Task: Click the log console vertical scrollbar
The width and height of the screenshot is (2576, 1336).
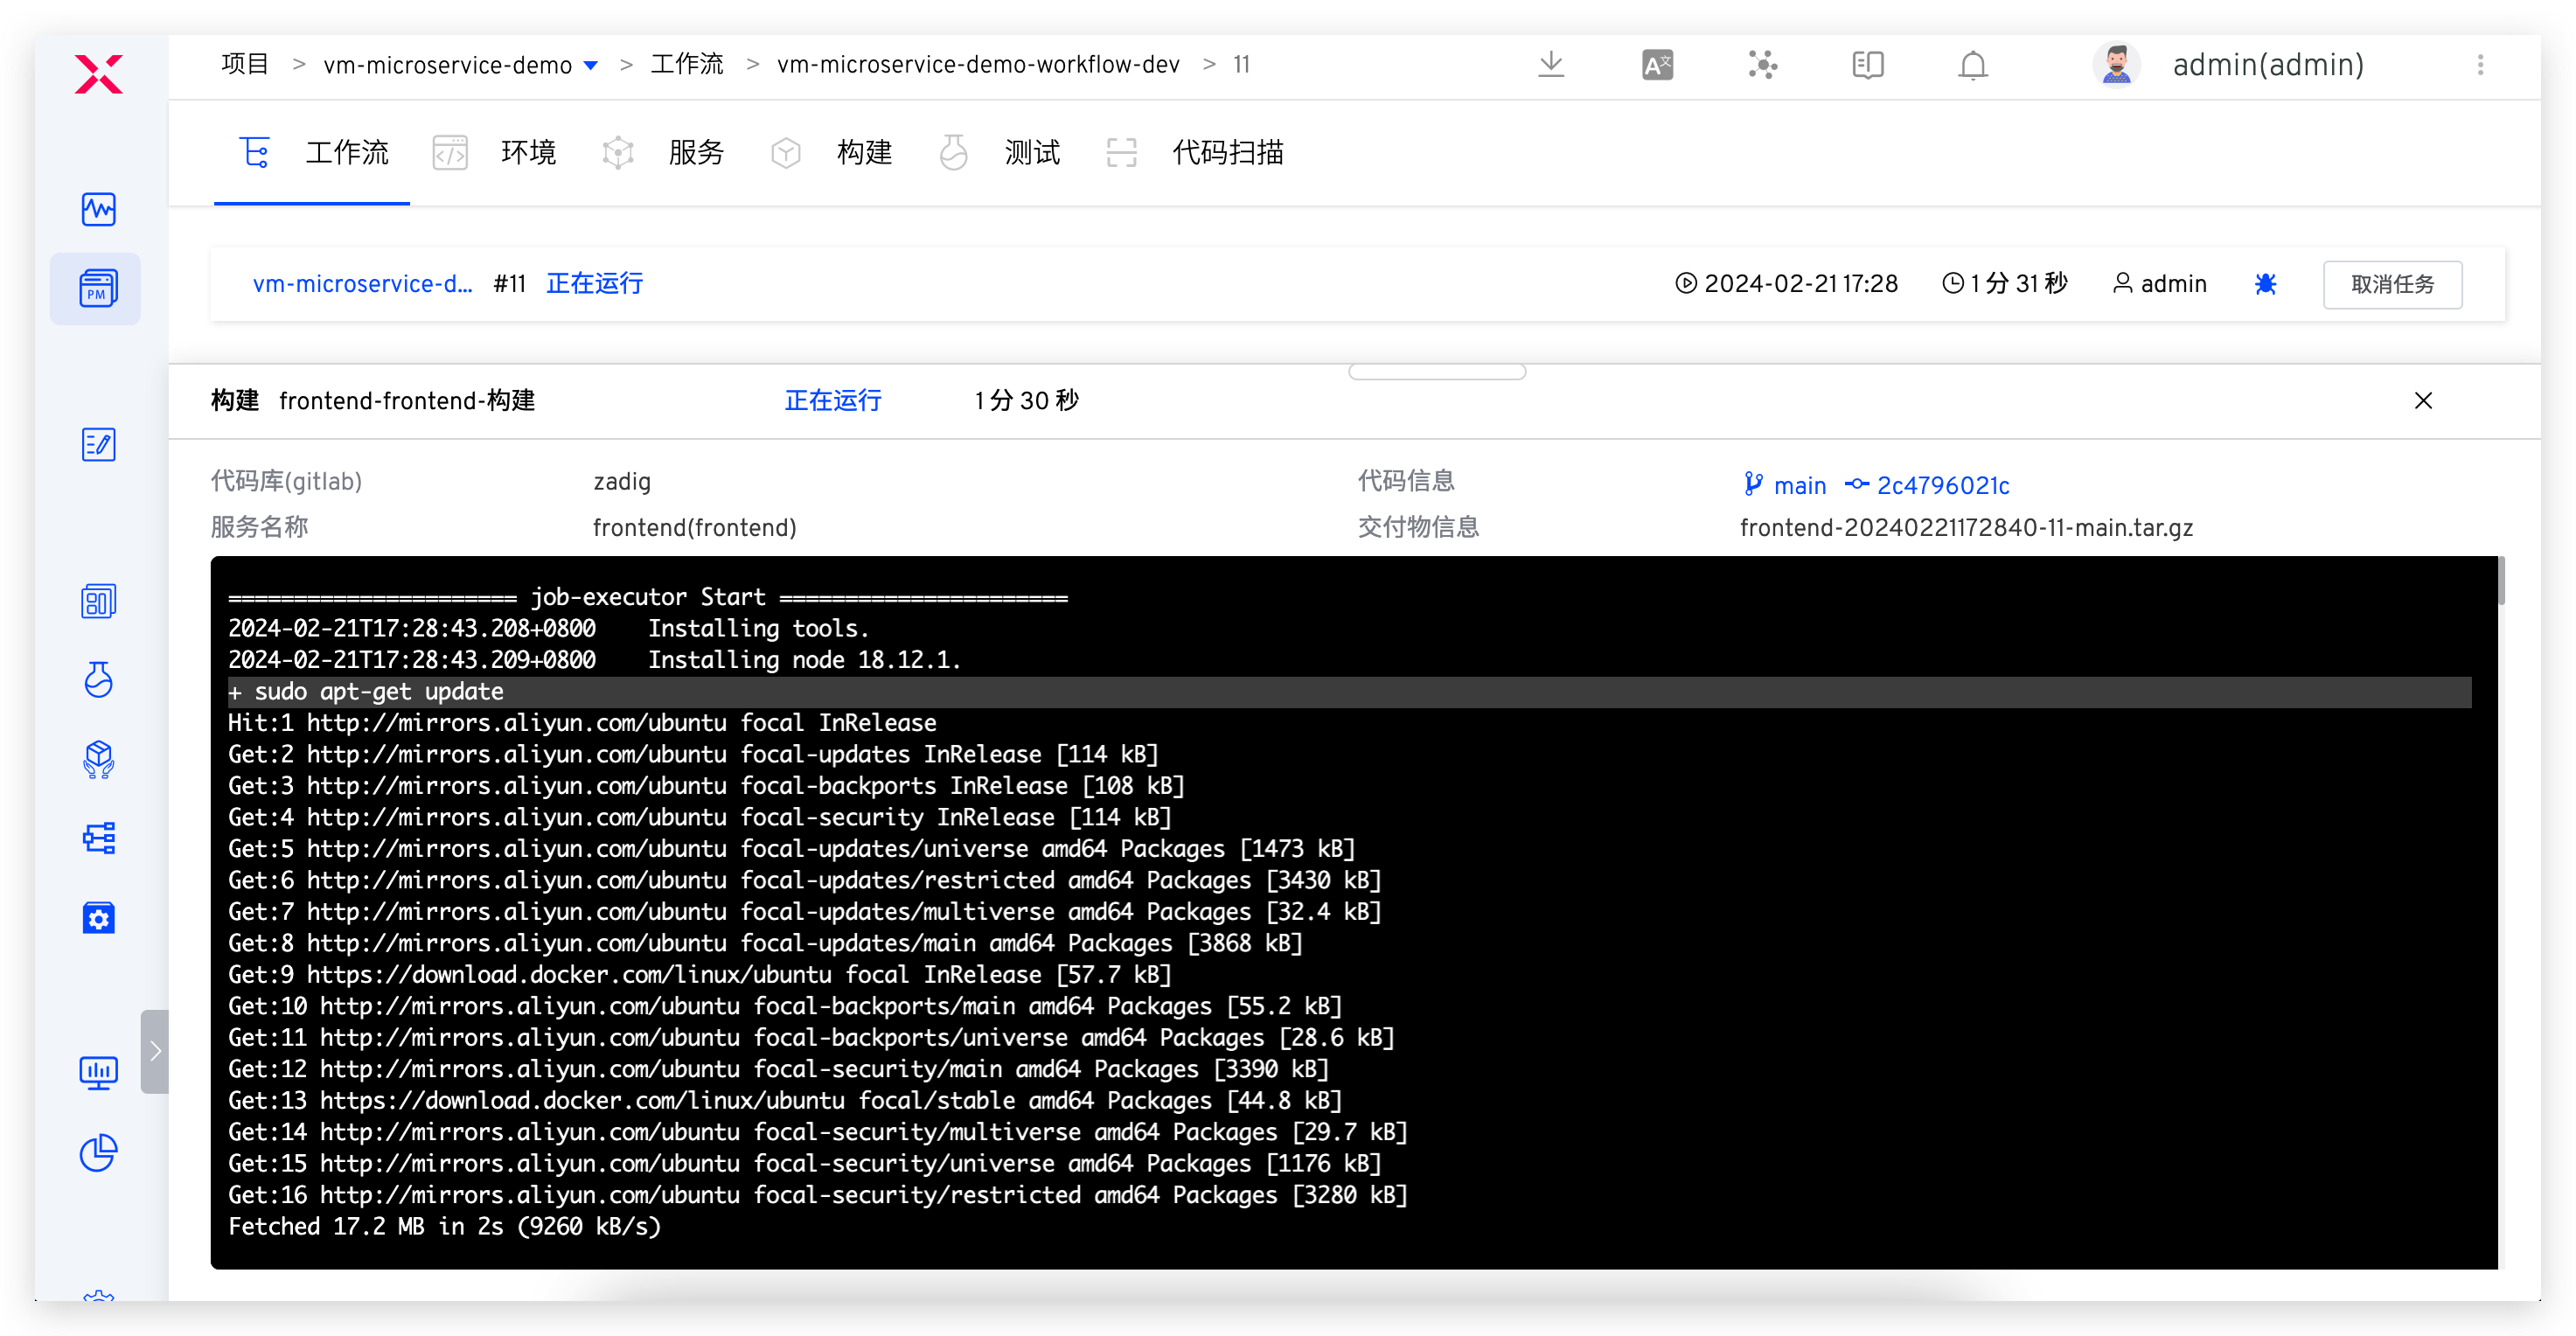Action: (x=2501, y=581)
